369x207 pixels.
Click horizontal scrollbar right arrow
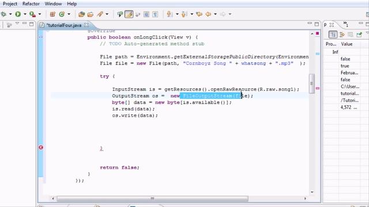(305, 198)
